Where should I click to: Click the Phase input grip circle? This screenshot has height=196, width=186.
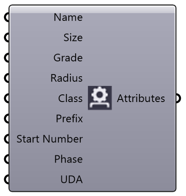(7, 159)
